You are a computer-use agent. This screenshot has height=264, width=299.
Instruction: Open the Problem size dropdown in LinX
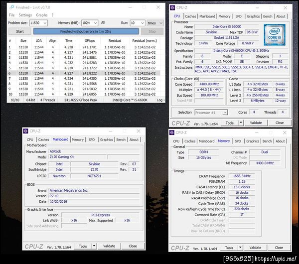pyautogui.click(x=45, y=23)
